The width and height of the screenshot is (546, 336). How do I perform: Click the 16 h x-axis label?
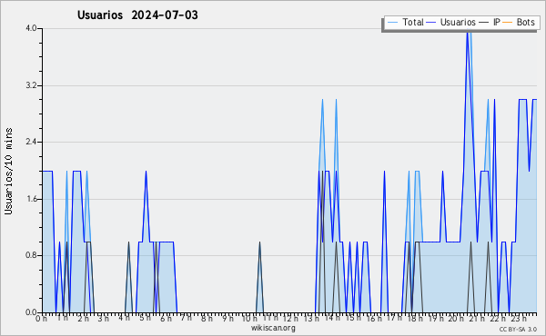pyautogui.click(x=374, y=319)
